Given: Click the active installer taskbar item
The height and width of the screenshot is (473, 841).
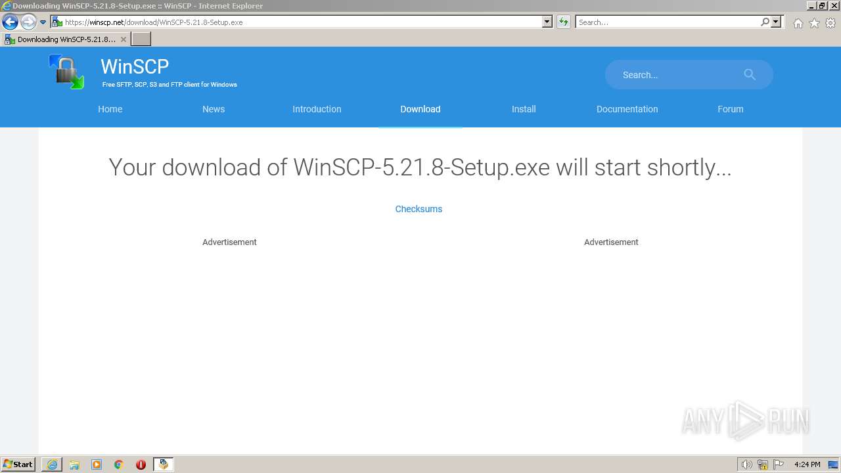Looking at the screenshot, I should 164,464.
